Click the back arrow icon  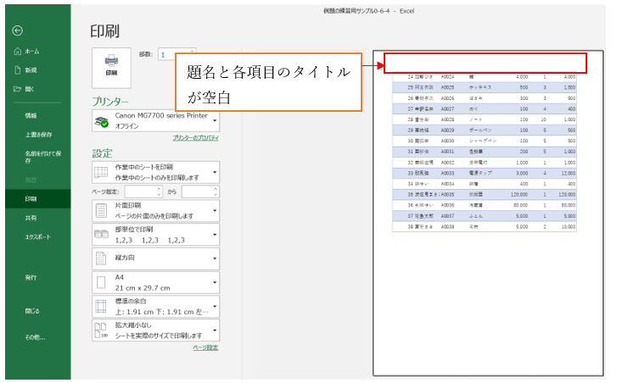(18, 31)
